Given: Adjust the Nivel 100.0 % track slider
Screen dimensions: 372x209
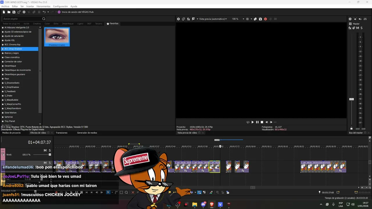Looking at the screenshot, I should pyautogui.click(x=50, y=155).
